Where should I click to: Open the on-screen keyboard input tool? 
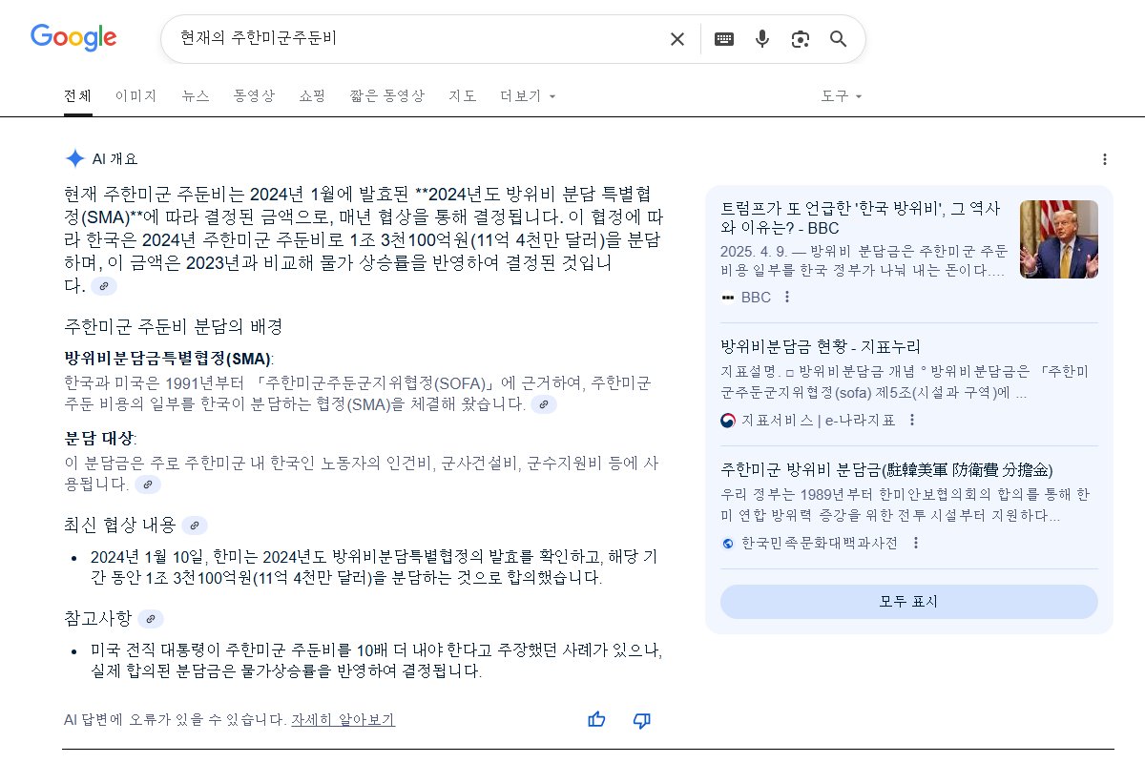[x=724, y=39]
